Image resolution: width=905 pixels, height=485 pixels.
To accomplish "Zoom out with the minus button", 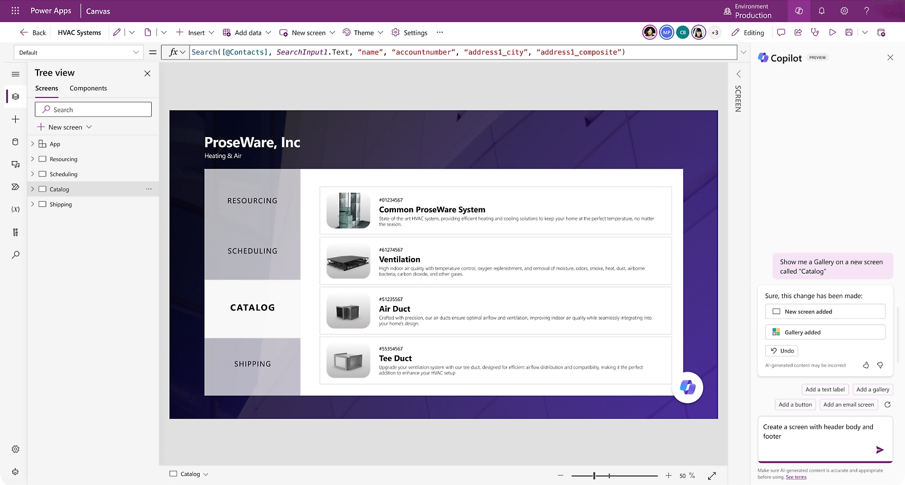I will (561, 476).
